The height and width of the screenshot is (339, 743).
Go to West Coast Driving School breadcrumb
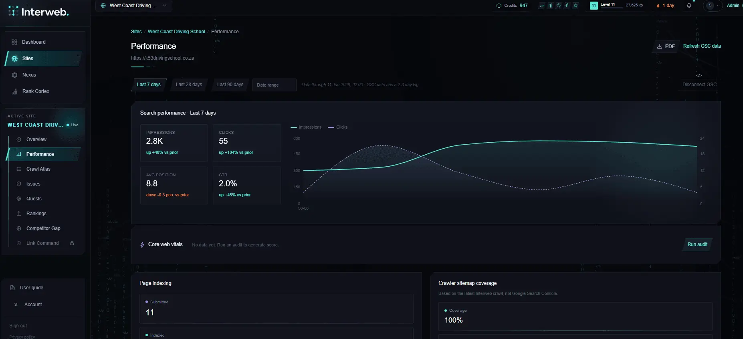click(176, 32)
